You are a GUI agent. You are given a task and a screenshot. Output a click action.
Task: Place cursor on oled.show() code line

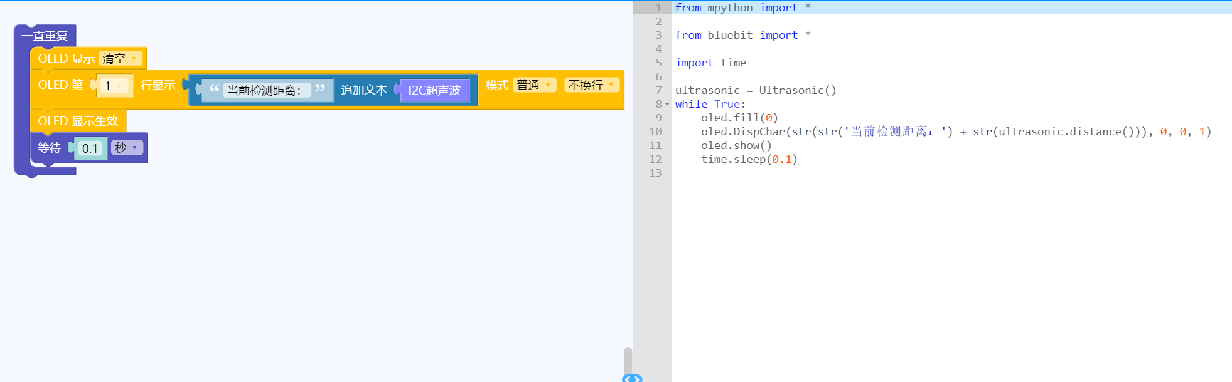pos(736,145)
